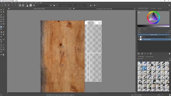Click the layer Opacity slider

pyautogui.click(x=154, y=35)
